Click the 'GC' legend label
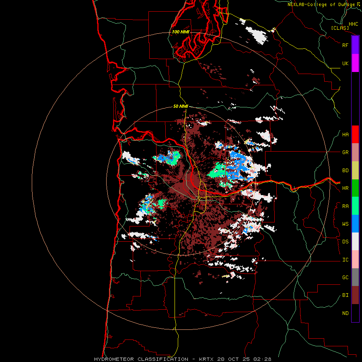The width and height of the screenshot is (362, 362). coord(345,278)
